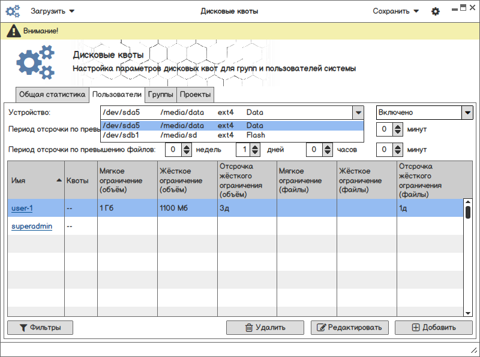Collapse the Устройство device dropdown arrow

coord(358,113)
